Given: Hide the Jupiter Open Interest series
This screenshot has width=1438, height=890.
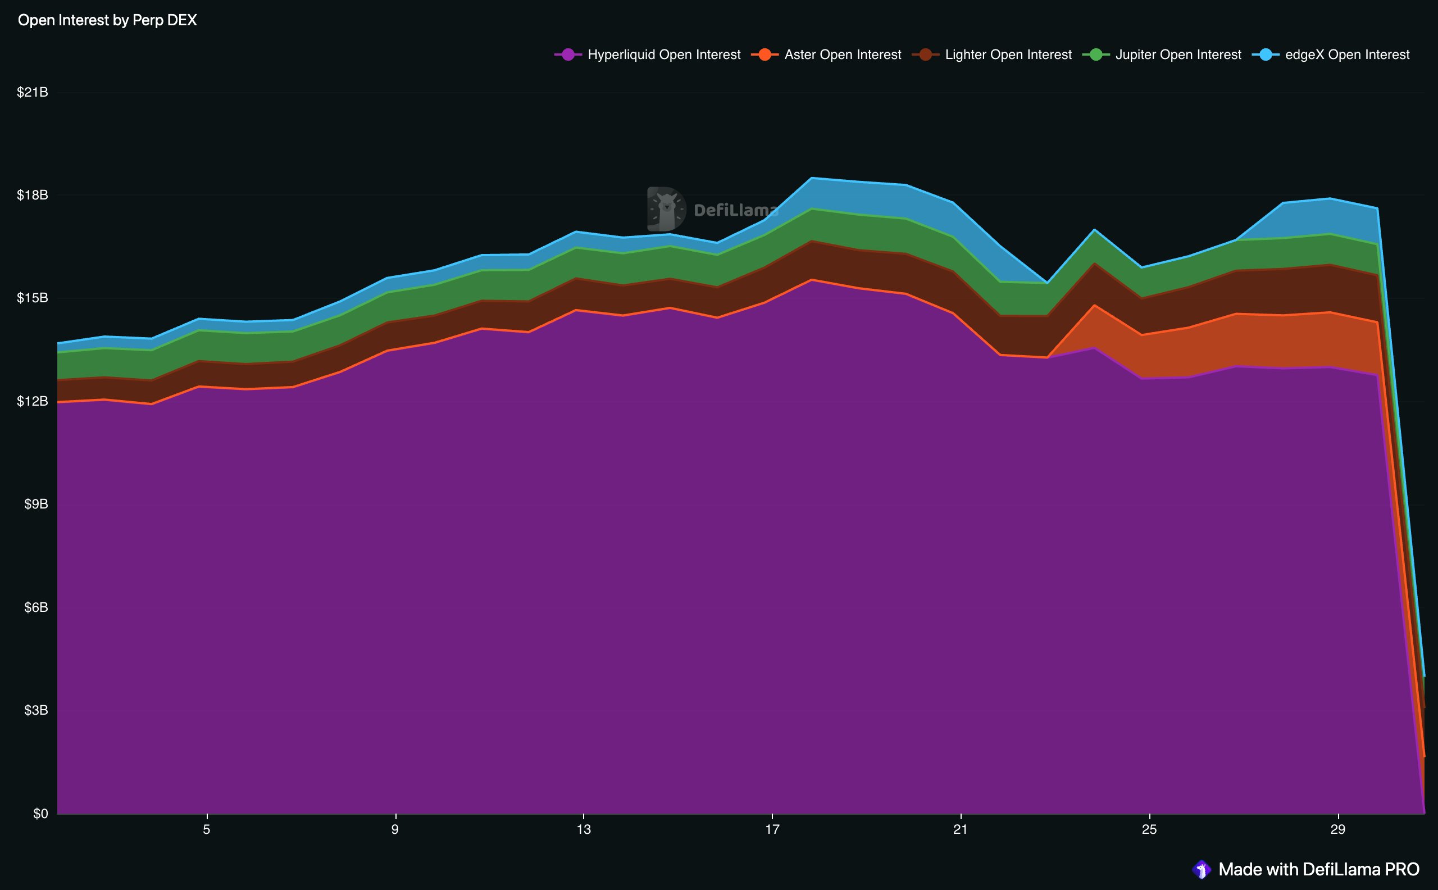Looking at the screenshot, I should (1178, 55).
